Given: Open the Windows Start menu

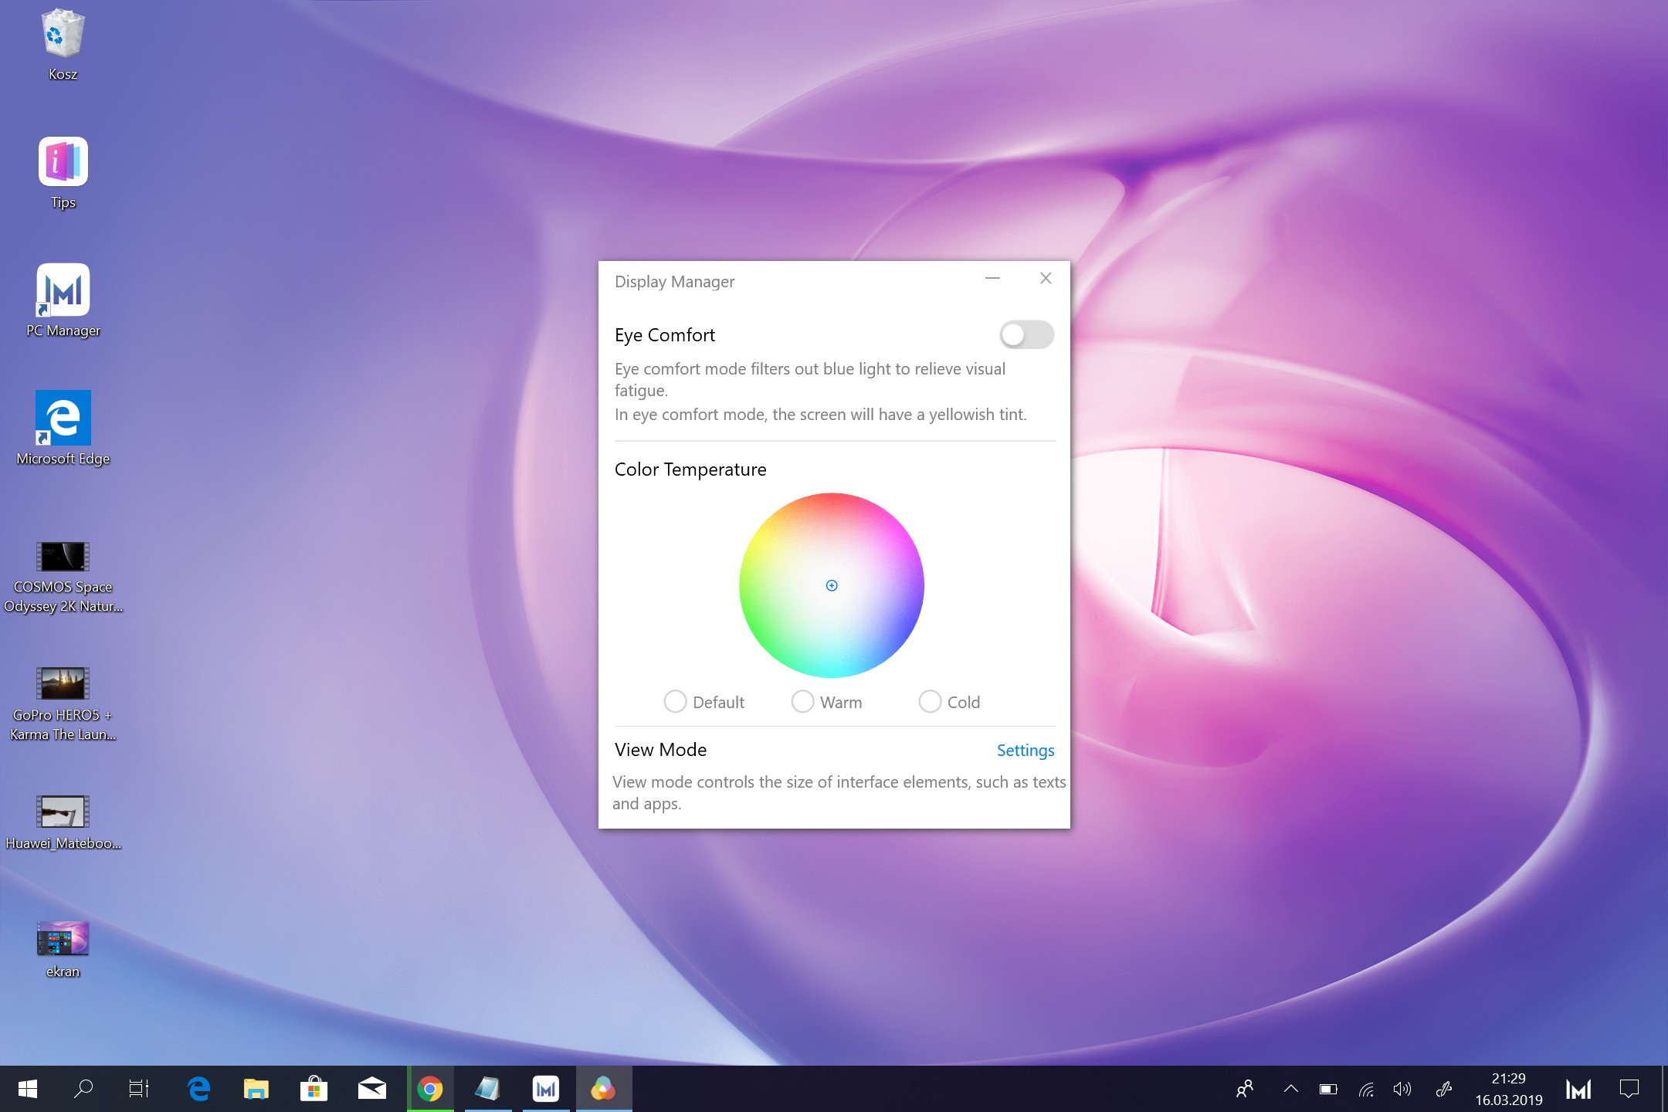Looking at the screenshot, I should coord(28,1089).
